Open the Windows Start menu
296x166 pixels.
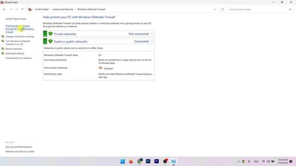123,161
